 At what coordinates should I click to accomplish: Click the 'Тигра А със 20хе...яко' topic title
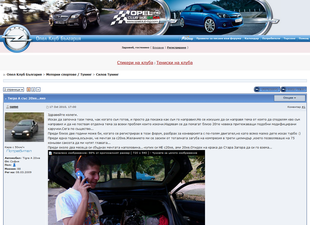tap(26, 99)
